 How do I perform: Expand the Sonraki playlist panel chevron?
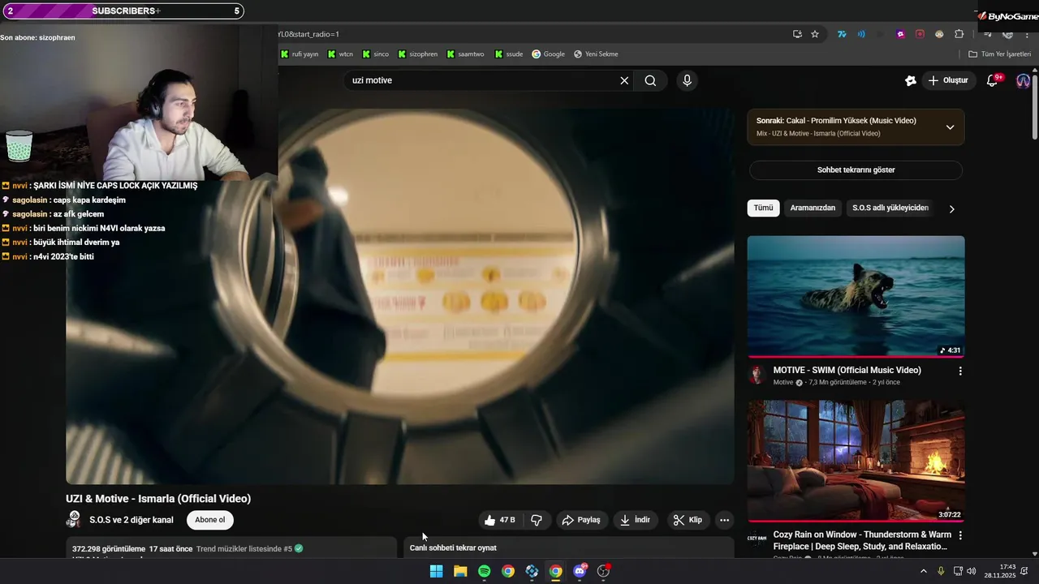coord(950,127)
